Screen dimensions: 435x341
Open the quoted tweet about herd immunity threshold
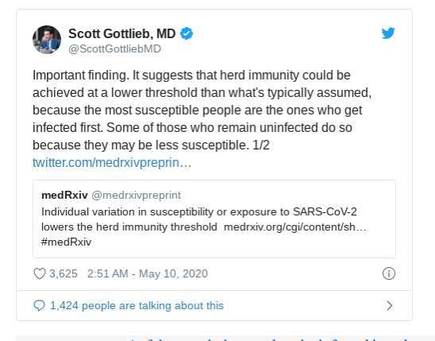click(214, 219)
